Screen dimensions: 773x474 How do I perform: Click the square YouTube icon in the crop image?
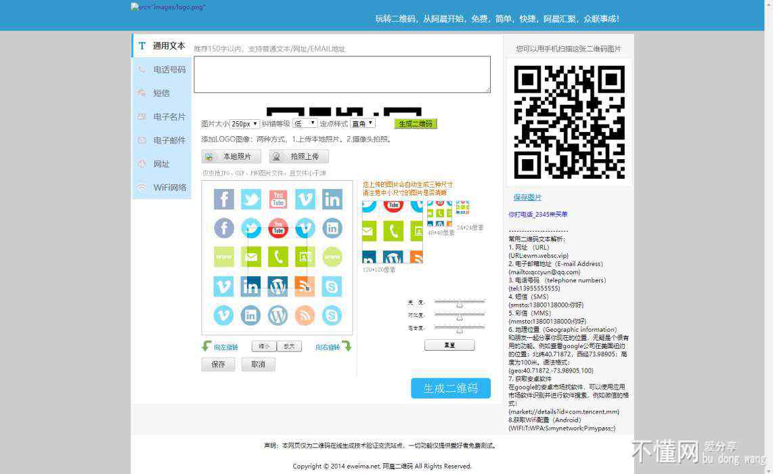coord(278,199)
